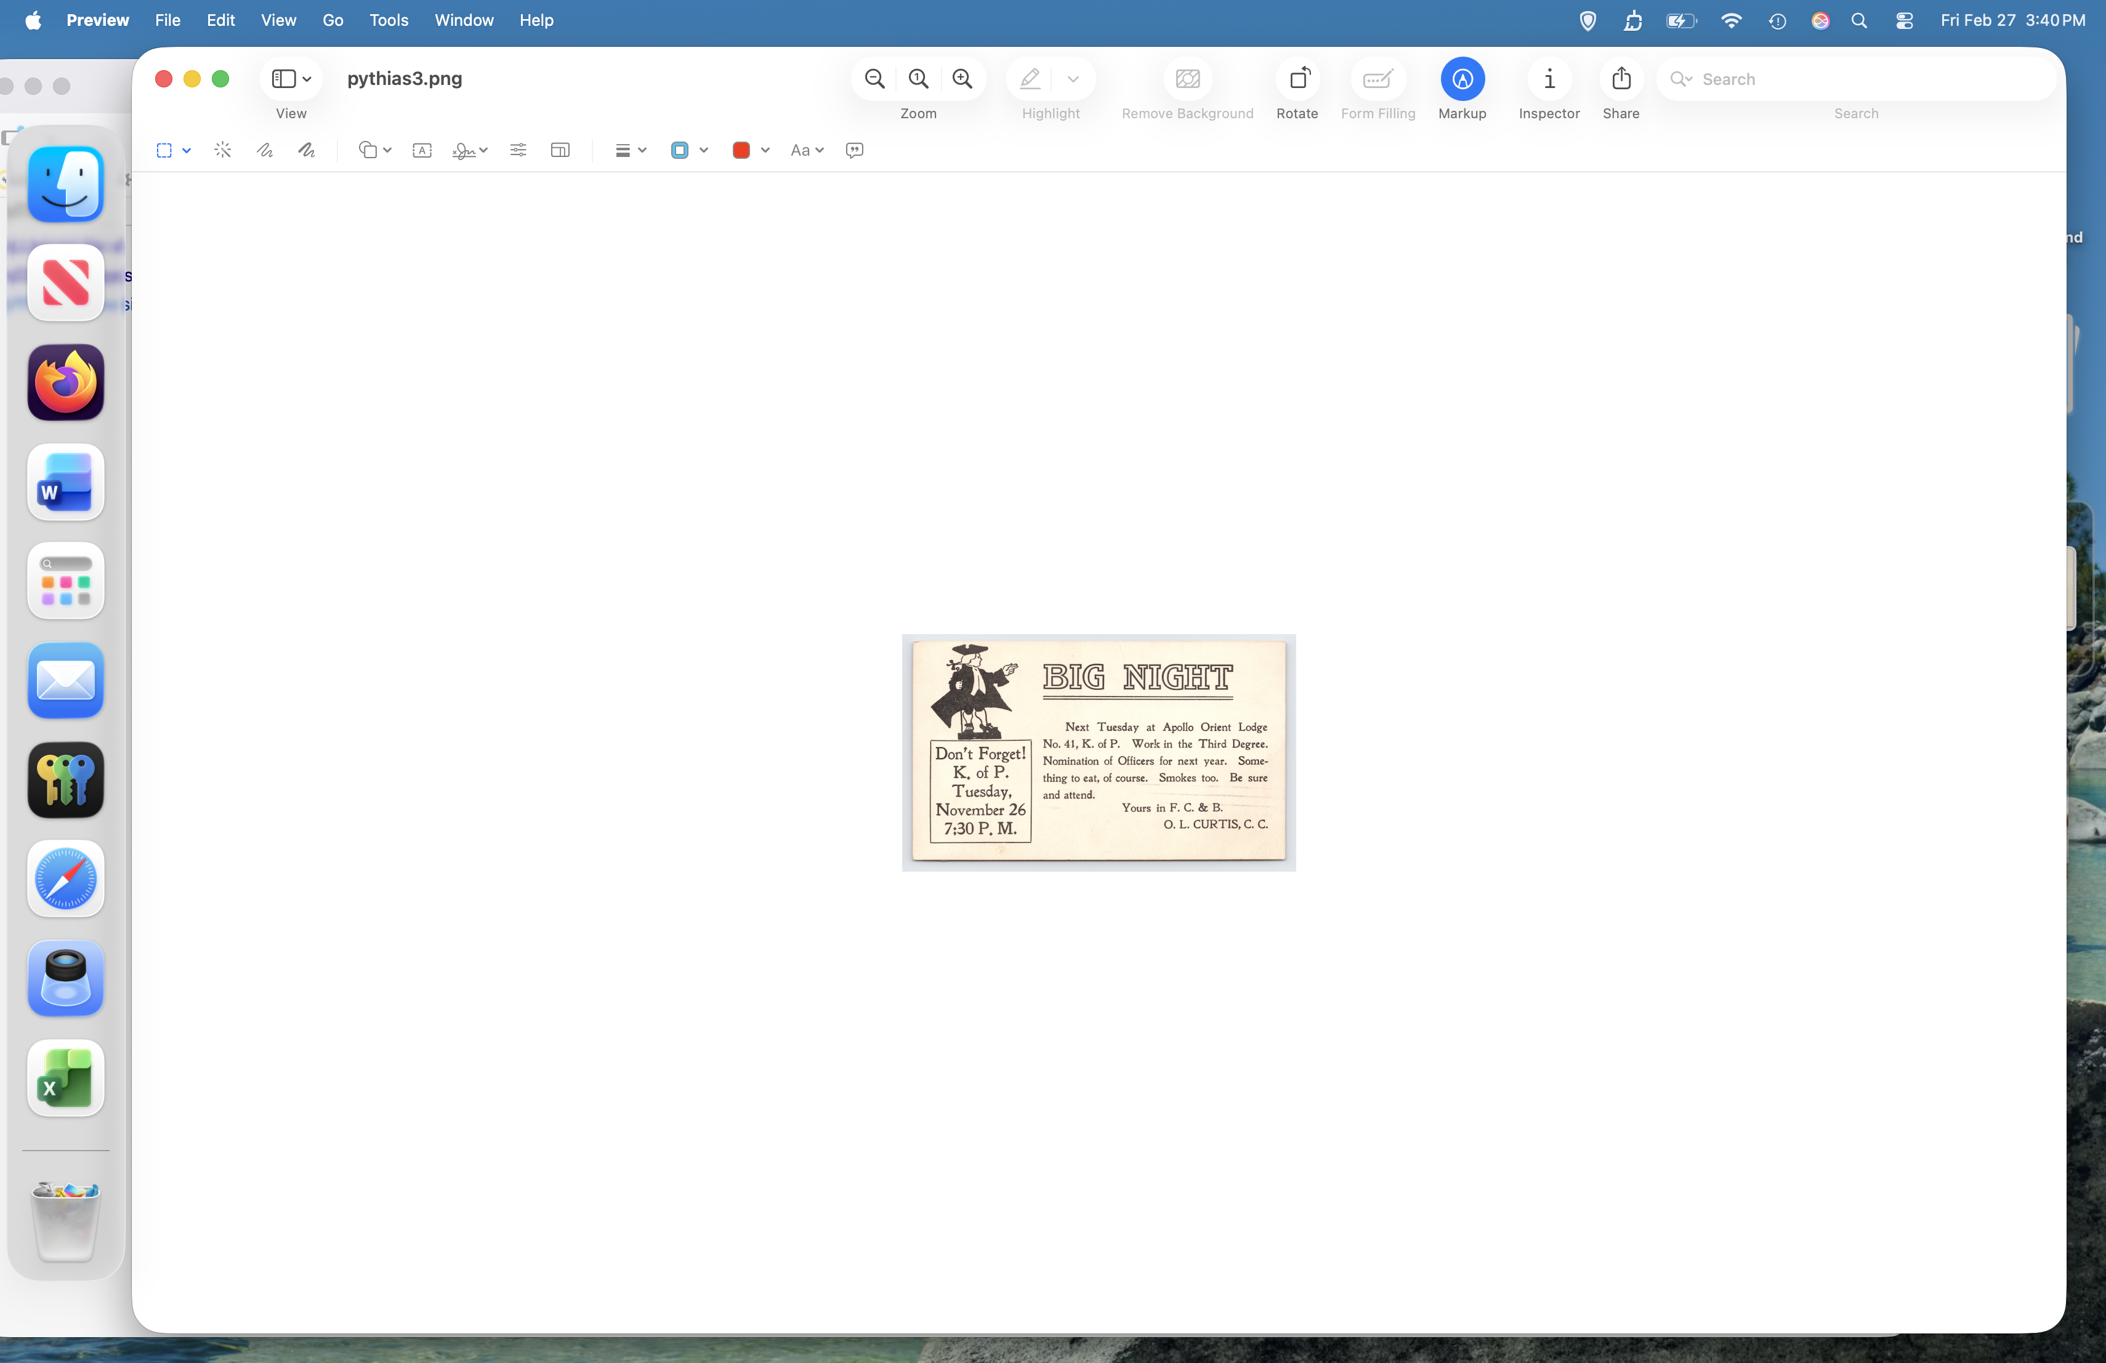The height and width of the screenshot is (1363, 2106).
Task: Choose the Sketch pen tool
Action: (x=265, y=150)
